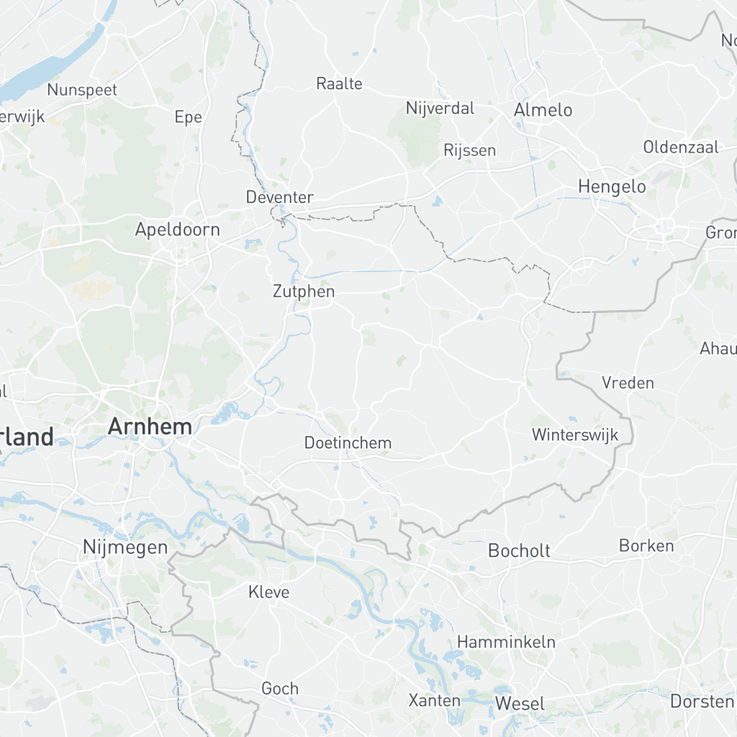Viewport: 737px width, 737px height.
Task: Click the Doetinchem label
Action: click(348, 443)
